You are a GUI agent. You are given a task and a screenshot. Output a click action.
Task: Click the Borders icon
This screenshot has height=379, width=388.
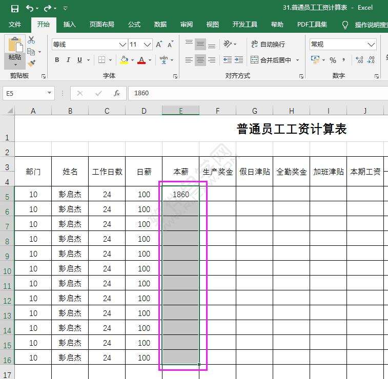[101, 60]
